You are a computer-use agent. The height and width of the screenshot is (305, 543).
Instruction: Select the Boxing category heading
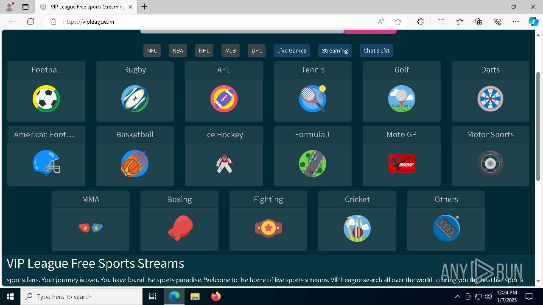click(x=180, y=199)
